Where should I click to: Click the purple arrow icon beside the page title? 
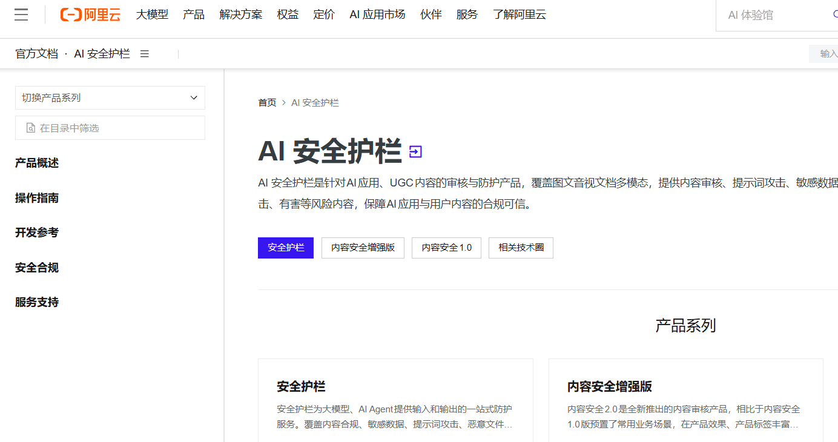click(415, 152)
